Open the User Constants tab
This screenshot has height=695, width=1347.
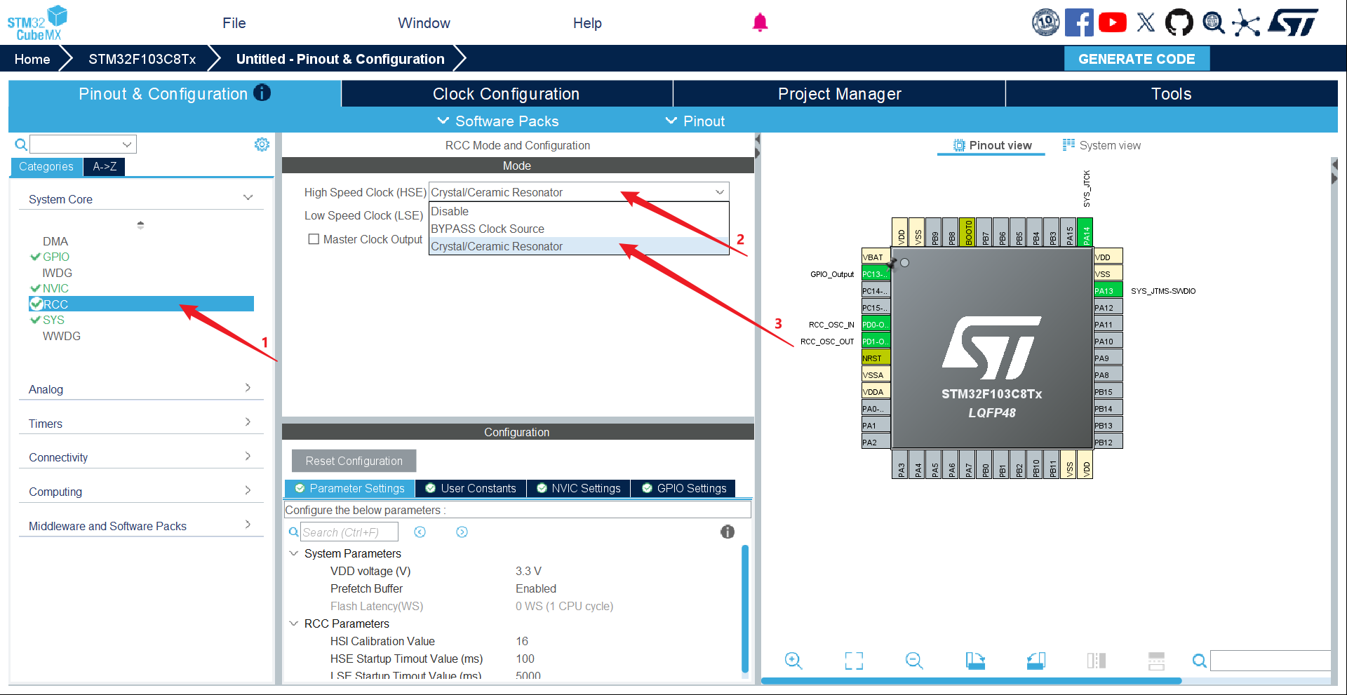pos(471,488)
